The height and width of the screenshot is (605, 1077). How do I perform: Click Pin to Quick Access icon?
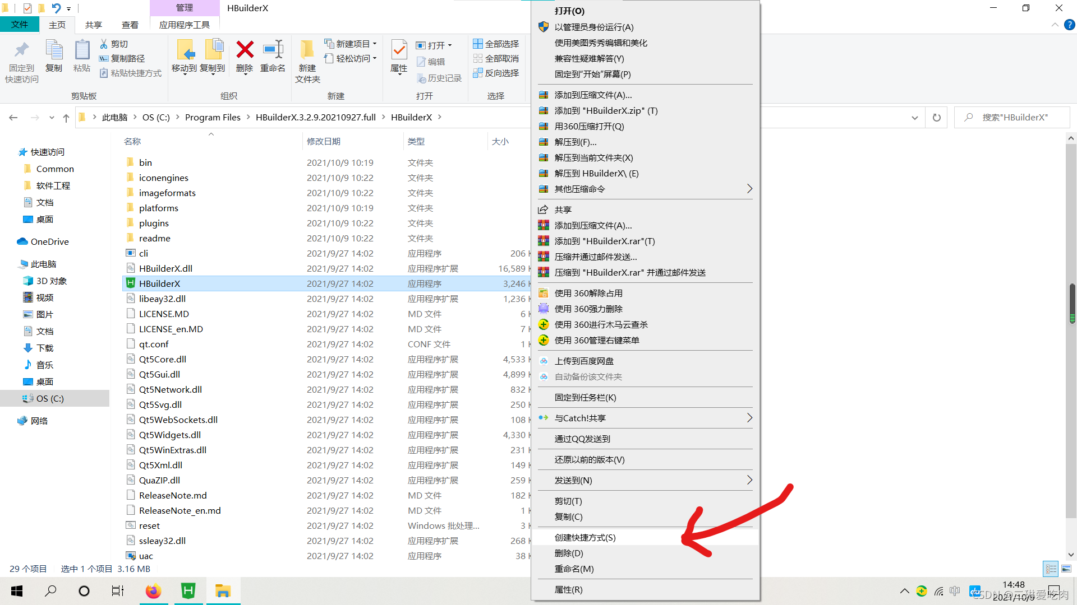tap(22, 50)
